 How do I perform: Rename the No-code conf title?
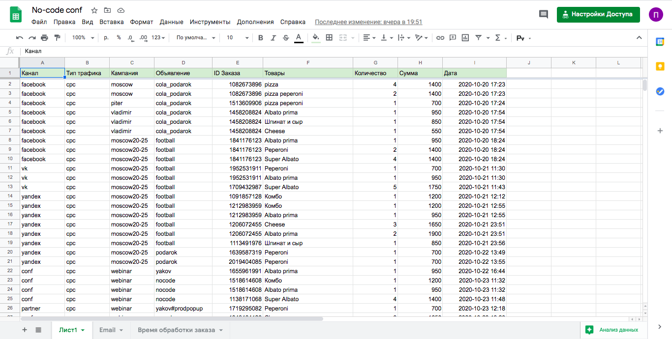coord(57,10)
